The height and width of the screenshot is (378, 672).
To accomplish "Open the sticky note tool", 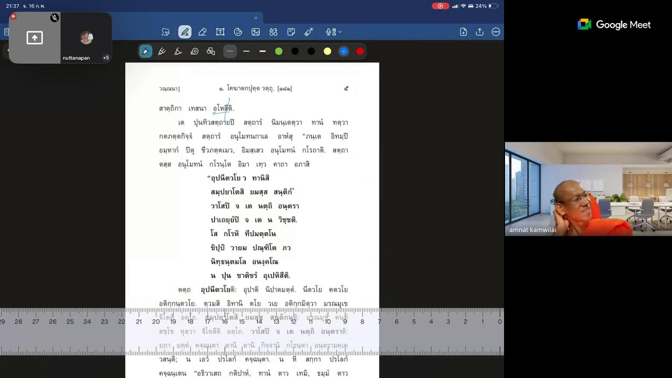I will [x=291, y=32].
